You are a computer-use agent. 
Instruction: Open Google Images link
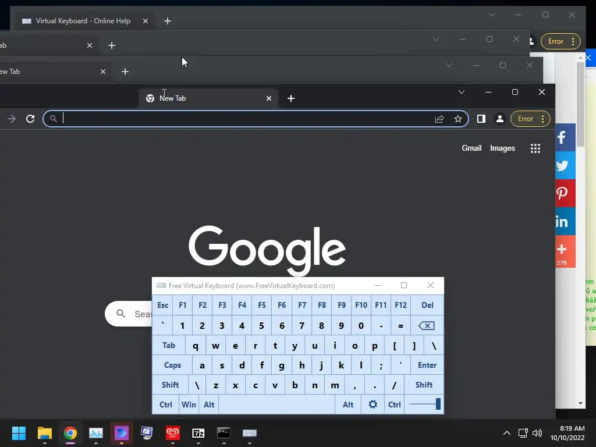(x=502, y=148)
